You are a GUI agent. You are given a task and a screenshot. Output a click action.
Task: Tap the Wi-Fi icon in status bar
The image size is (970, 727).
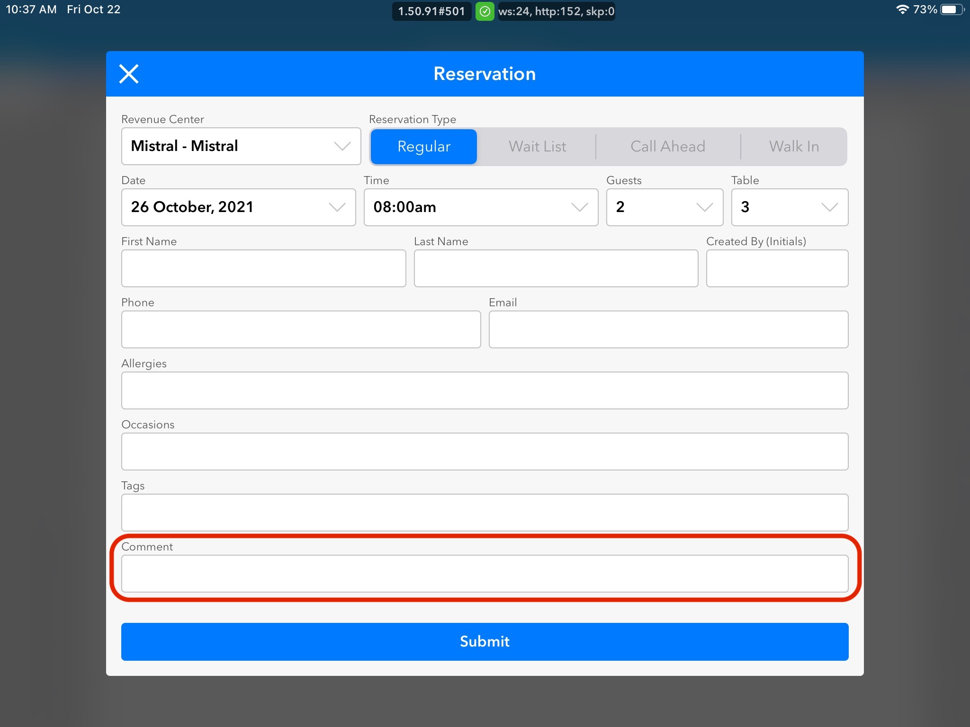pos(902,9)
